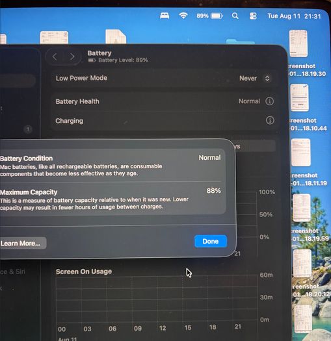
Task: Open Control Center icon in menu bar
Action: pyautogui.click(x=253, y=16)
